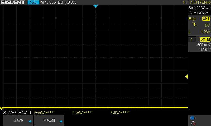Click the USB device status icon

(193, 118)
